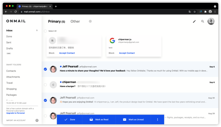Image resolution: width=221 pixels, height=127 pixels.
Task: Click the storage usage progress bar
Action: click(22, 106)
